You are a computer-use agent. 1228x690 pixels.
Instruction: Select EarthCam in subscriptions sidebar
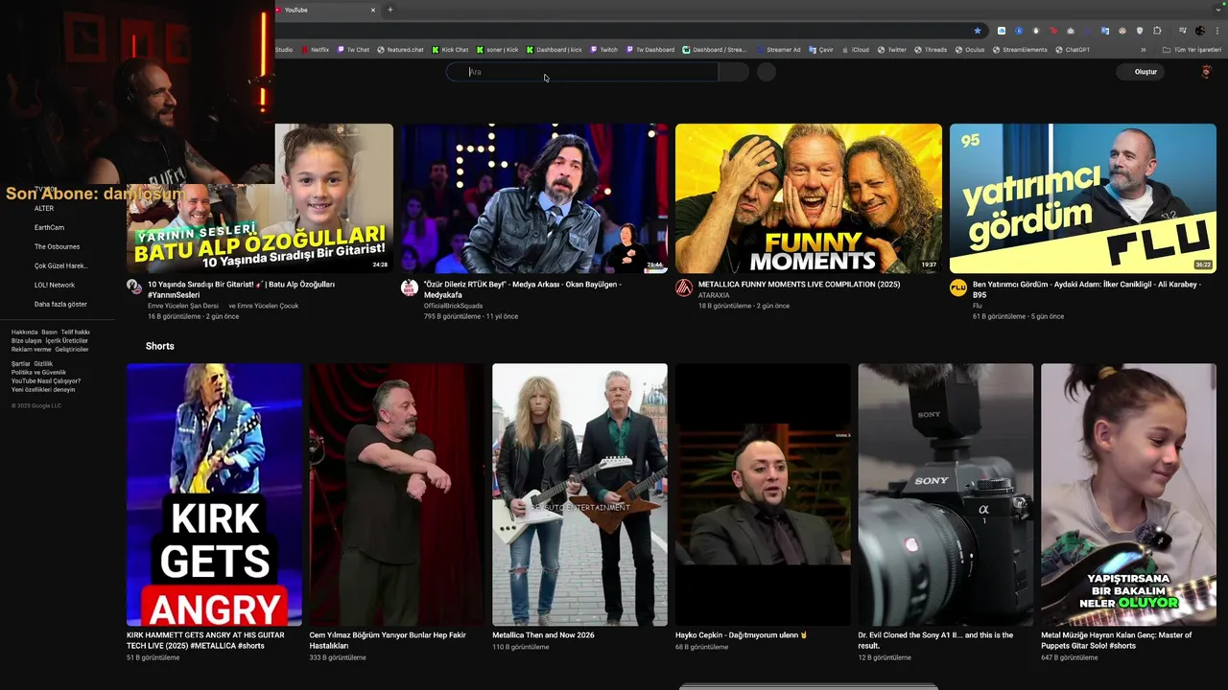49,227
